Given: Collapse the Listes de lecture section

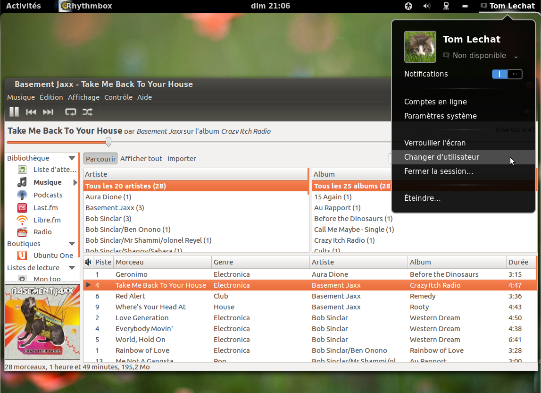Looking at the screenshot, I should click(72, 267).
